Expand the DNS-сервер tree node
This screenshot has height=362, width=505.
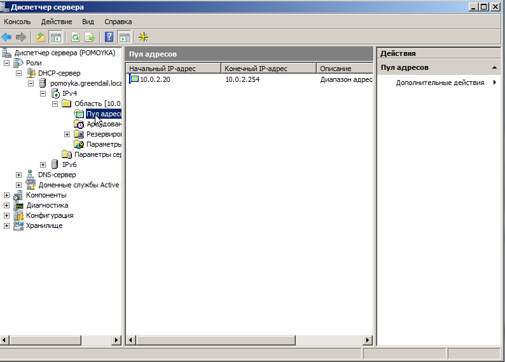pos(18,175)
